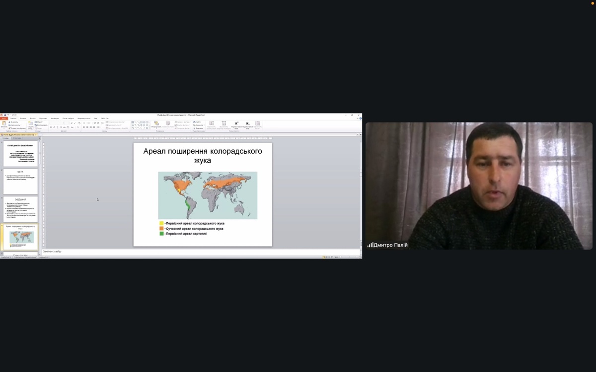The image size is (596, 372).
Task: Toggle Underline formatting in the Font group
Action: pos(58,127)
